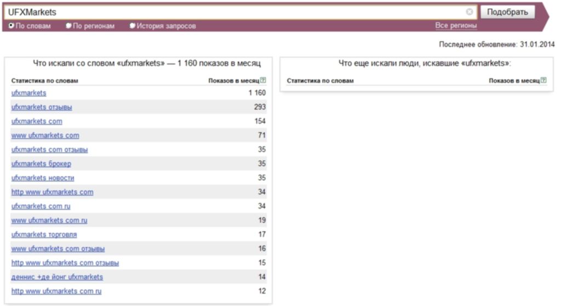
Task: Select 'По регионам' radio option
Action: [x=68, y=26]
